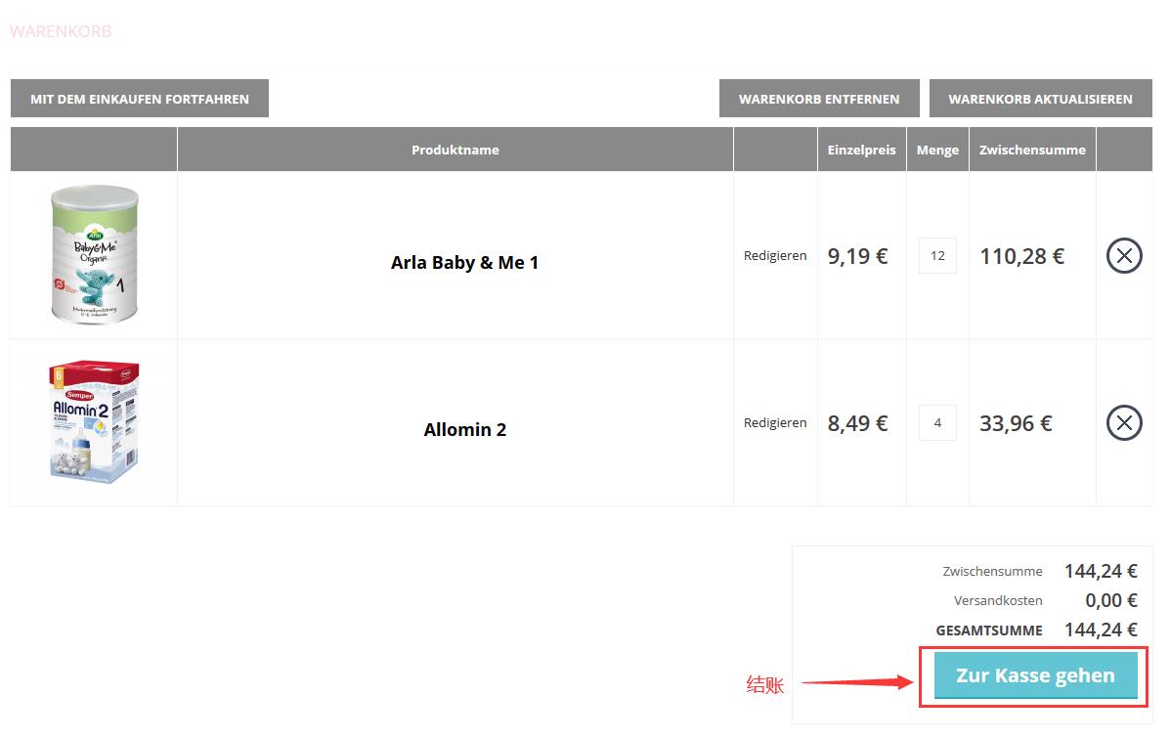Click Mit dem Einkaufen fortfahren button
This screenshot has width=1170, height=739.
(140, 99)
